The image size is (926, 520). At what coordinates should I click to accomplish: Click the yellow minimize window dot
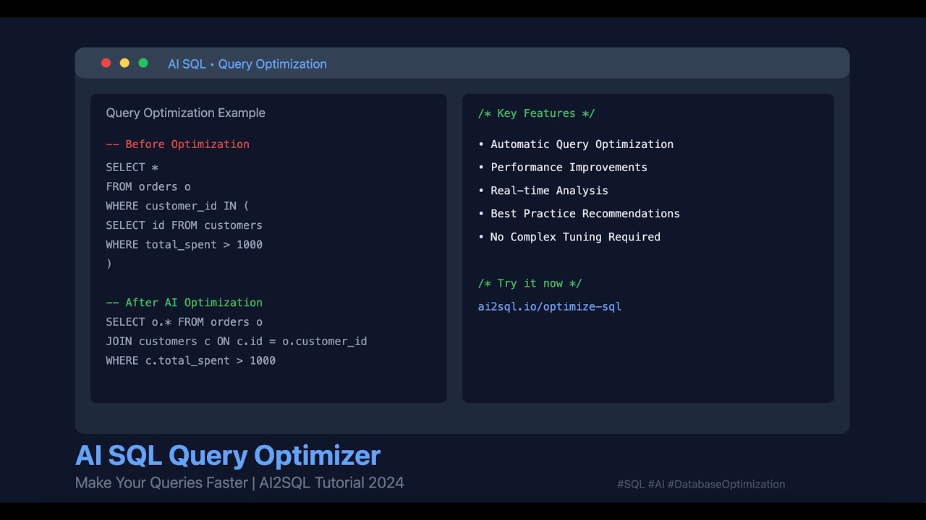coord(124,63)
